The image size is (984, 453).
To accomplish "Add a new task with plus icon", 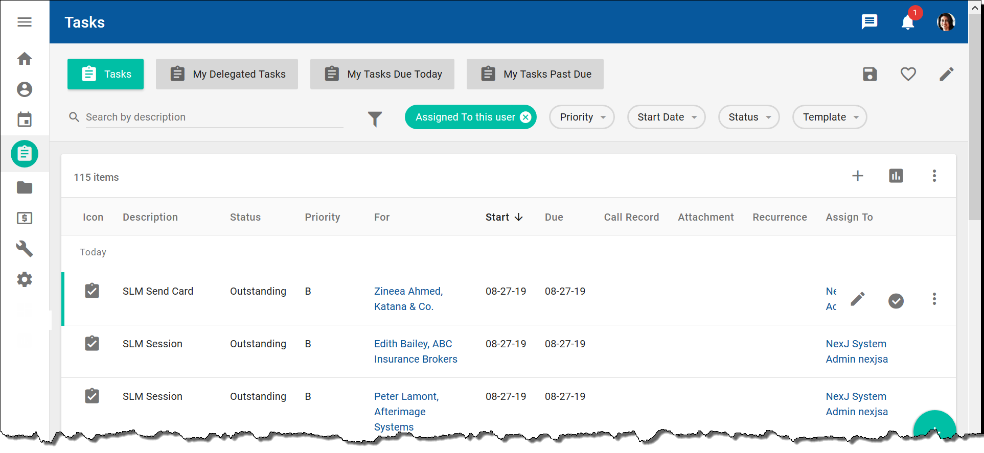I will tap(857, 176).
